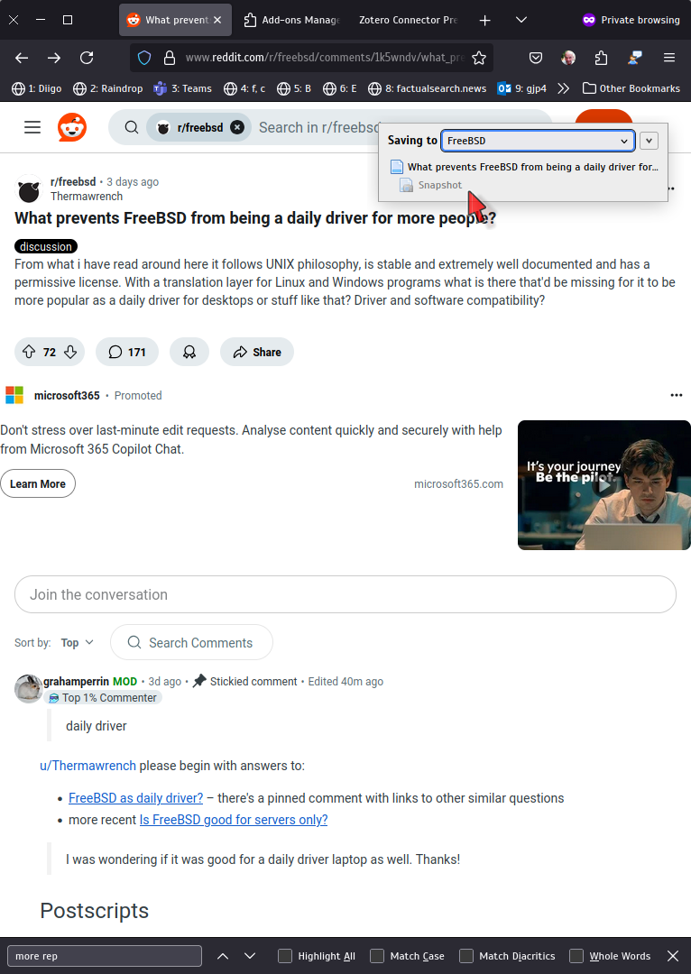This screenshot has width=691, height=974.
Task: Click the Learn More ad button
Action: [38, 484]
